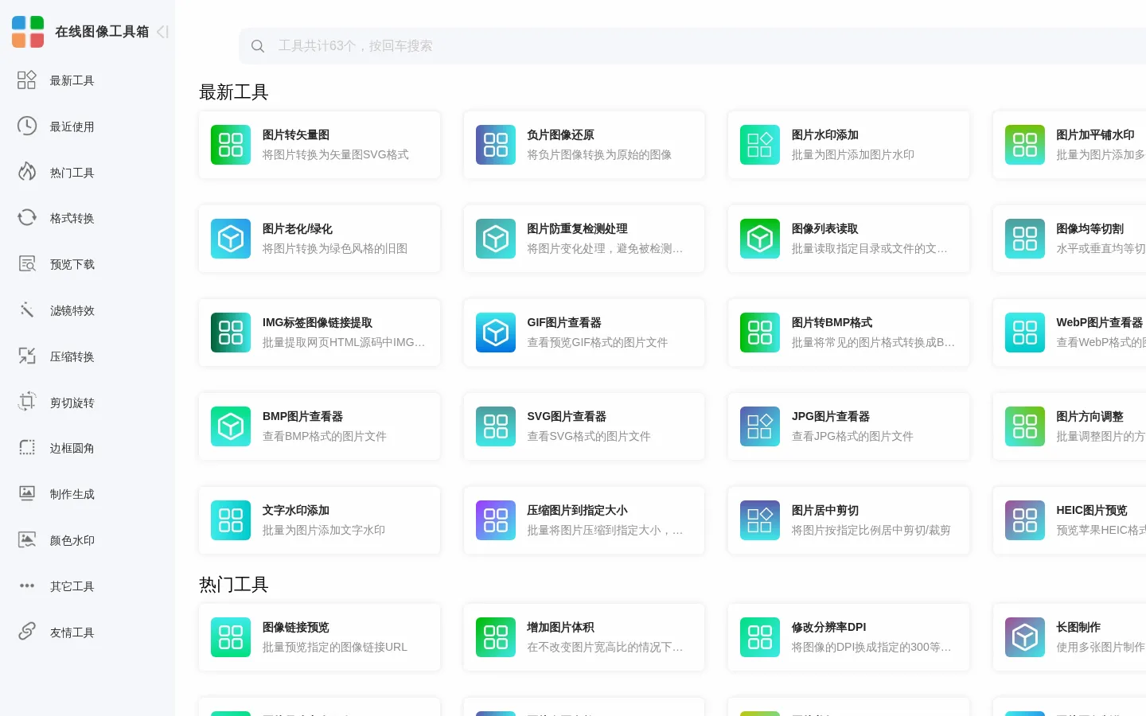Open the 图像链接预览 tool card
The width and height of the screenshot is (1146, 716).
(319, 637)
